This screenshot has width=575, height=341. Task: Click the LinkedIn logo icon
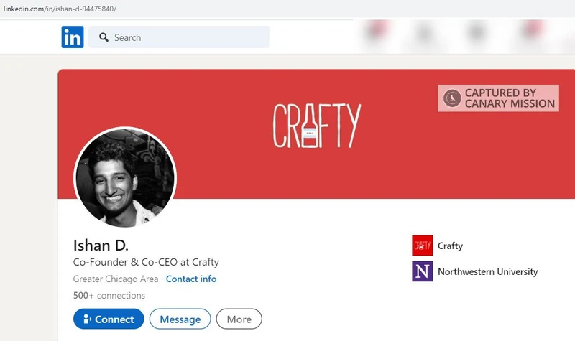[73, 37]
